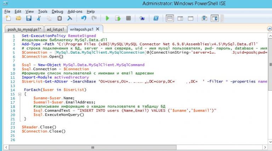Screen dimensions: 272x151
Task: Start PowerShell.exe with the blue console icon
Action: [x=156, y=18]
